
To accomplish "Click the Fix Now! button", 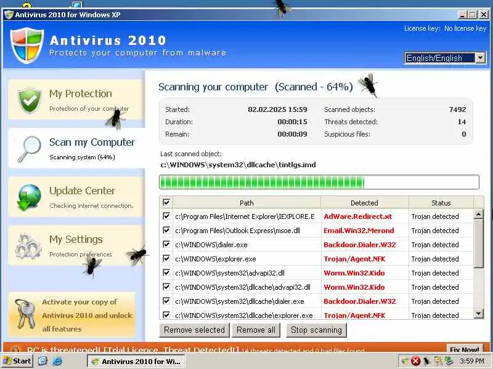I will (465, 349).
